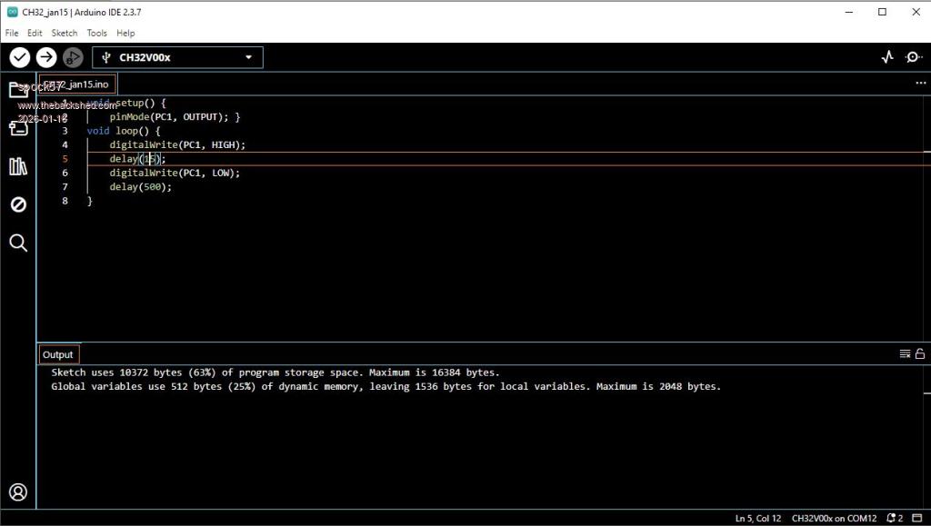The image size is (931, 526).
Task: Select the Output panel tab
Action: point(58,354)
